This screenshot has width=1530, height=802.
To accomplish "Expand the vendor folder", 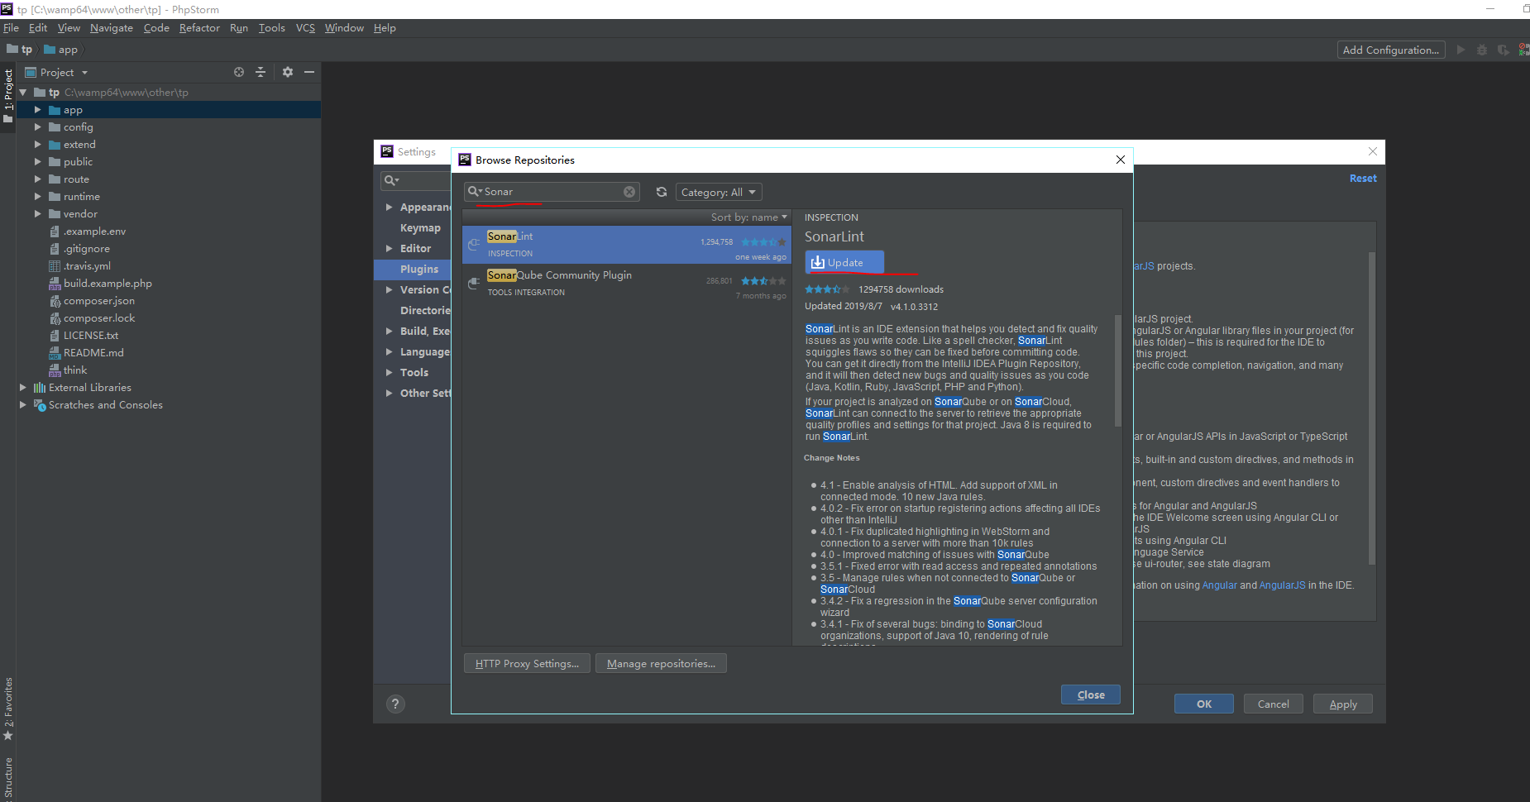I will coord(38,214).
